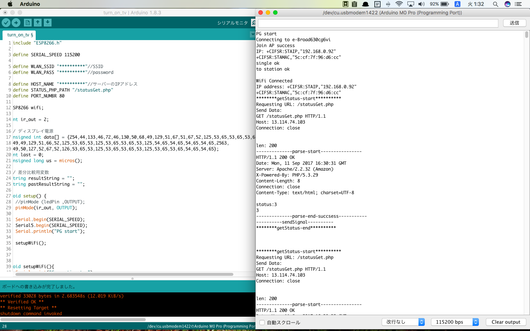Click the 'define STATUS_PHP_PATH' code line
The image size is (530, 331).
tap(63, 90)
